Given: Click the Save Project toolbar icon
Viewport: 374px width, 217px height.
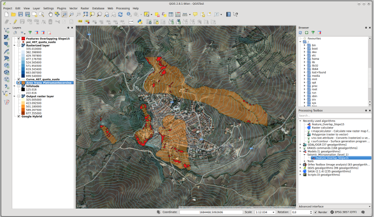Looking at the screenshot, I should pyautogui.click(x=21, y=14).
